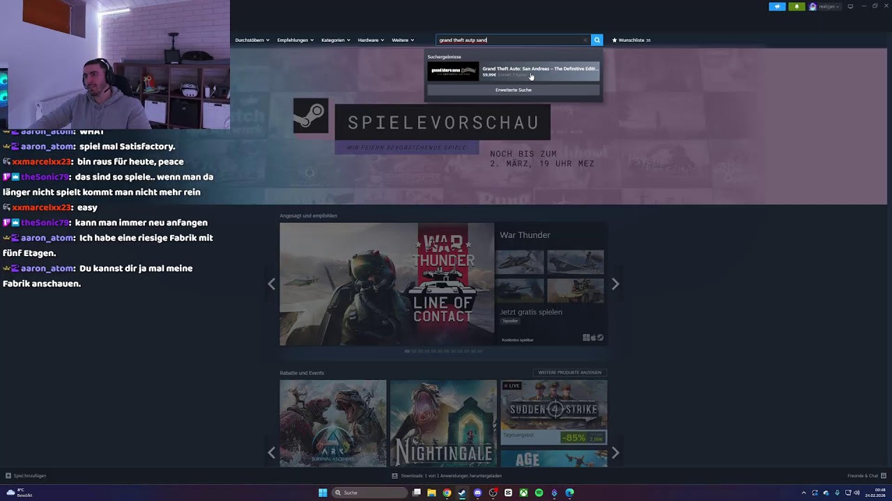Expand the Empfehlungen menu
The height and width of the screenshot is (501, 892).
[x=295, y=40]
